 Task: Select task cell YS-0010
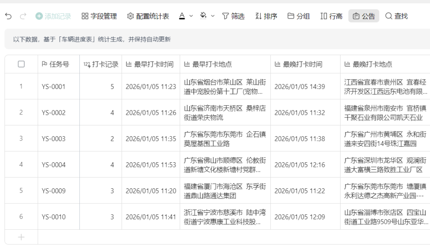pos(59,217)
